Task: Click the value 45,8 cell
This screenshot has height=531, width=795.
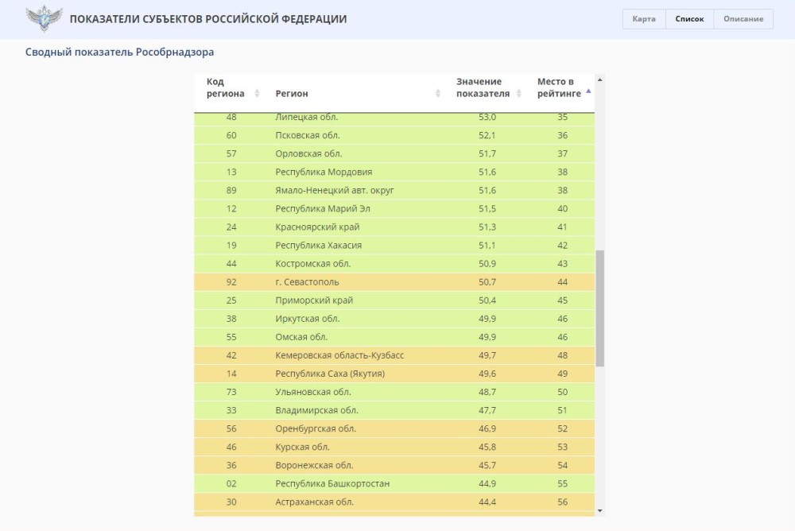Action: click(487, 447)
